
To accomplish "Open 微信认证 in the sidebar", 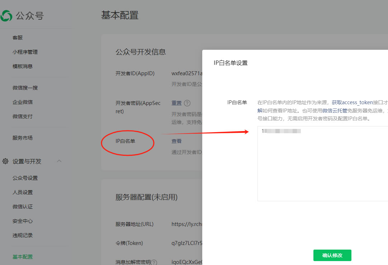I will [23, 207].
